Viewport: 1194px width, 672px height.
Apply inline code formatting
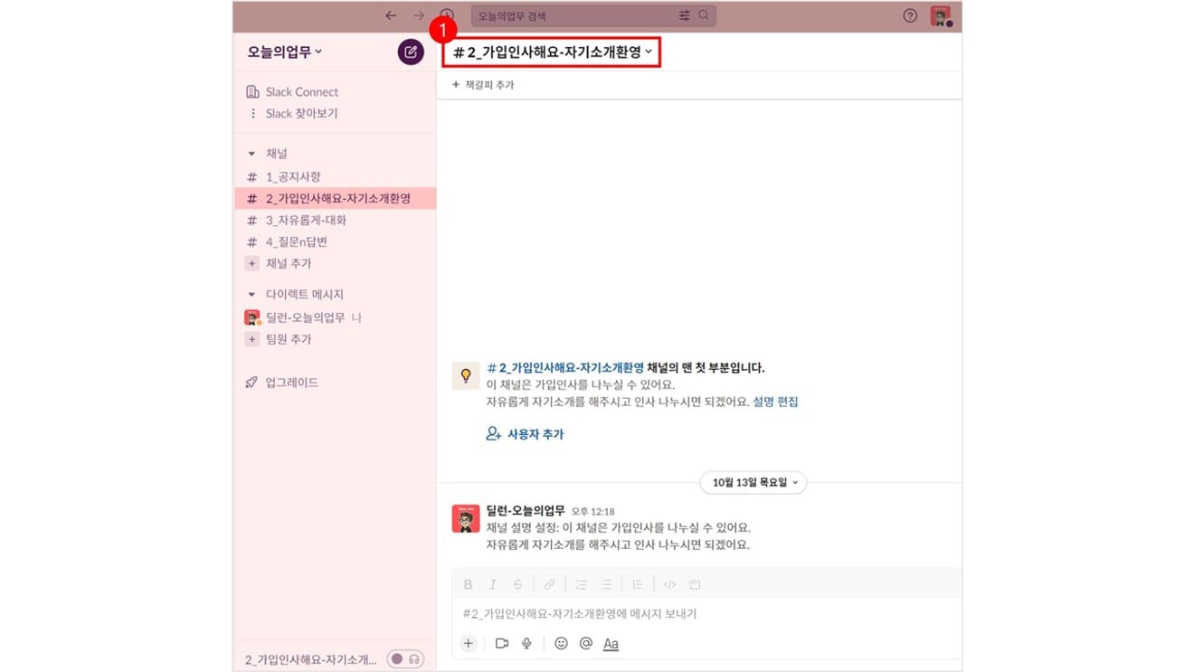[x=669, y=584]
